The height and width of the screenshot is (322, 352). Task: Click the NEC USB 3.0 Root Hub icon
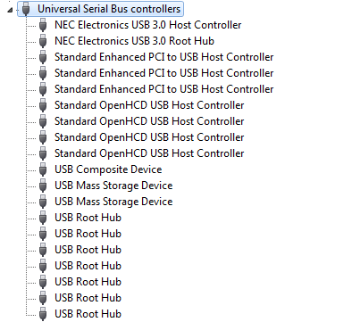(43, 41)
